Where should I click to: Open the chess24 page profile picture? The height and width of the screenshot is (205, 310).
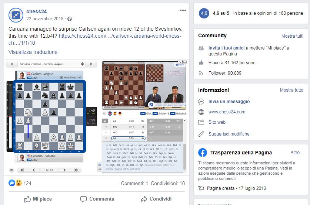[x=16, y=15]
